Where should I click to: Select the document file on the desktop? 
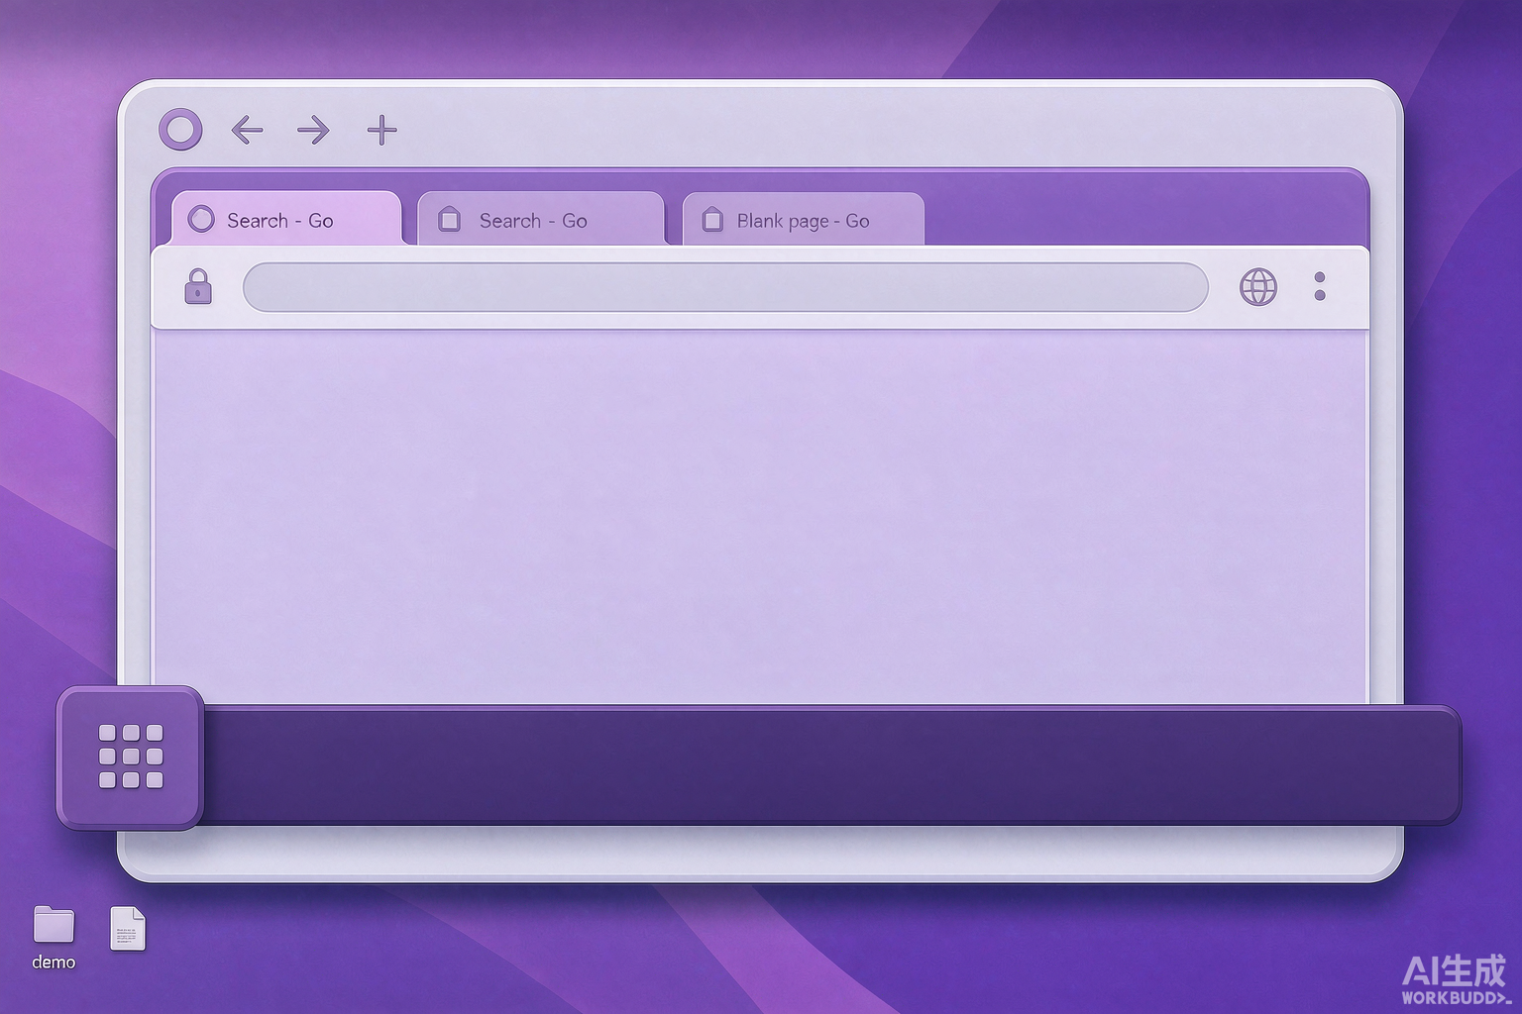[128, 929]
